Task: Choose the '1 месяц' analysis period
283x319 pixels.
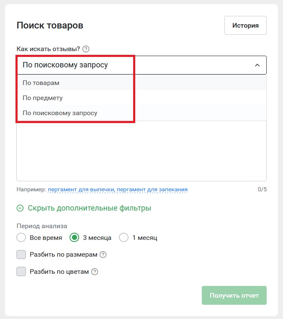Action: [123, 237]
